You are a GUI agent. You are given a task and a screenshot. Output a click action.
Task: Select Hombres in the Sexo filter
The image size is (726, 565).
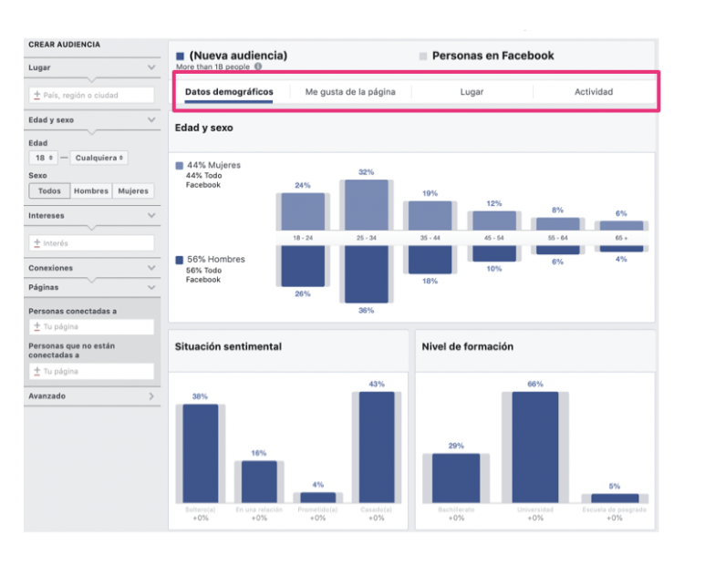(x=91, y=191)
